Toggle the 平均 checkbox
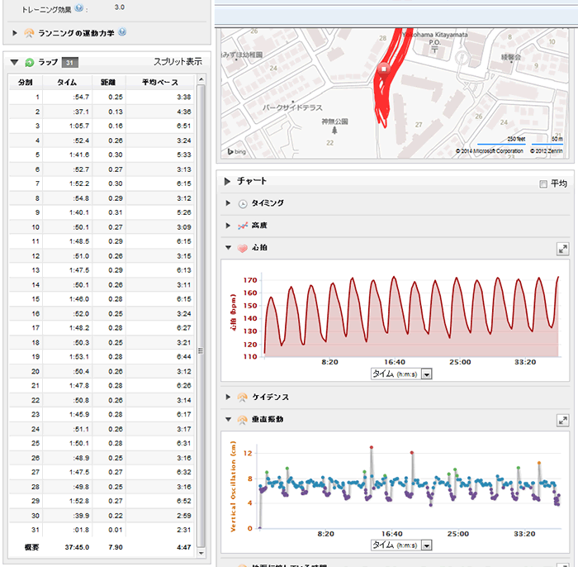The width and height of the screenshot is (578, 567). (542, 183)
